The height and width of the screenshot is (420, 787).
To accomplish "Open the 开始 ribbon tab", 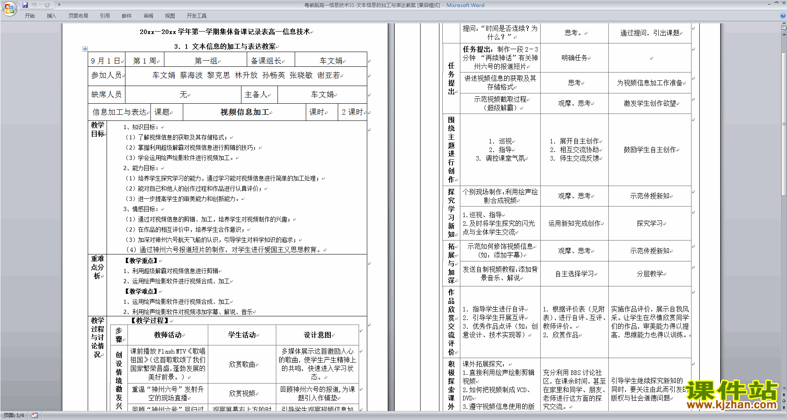I will [x=30, y=16].
